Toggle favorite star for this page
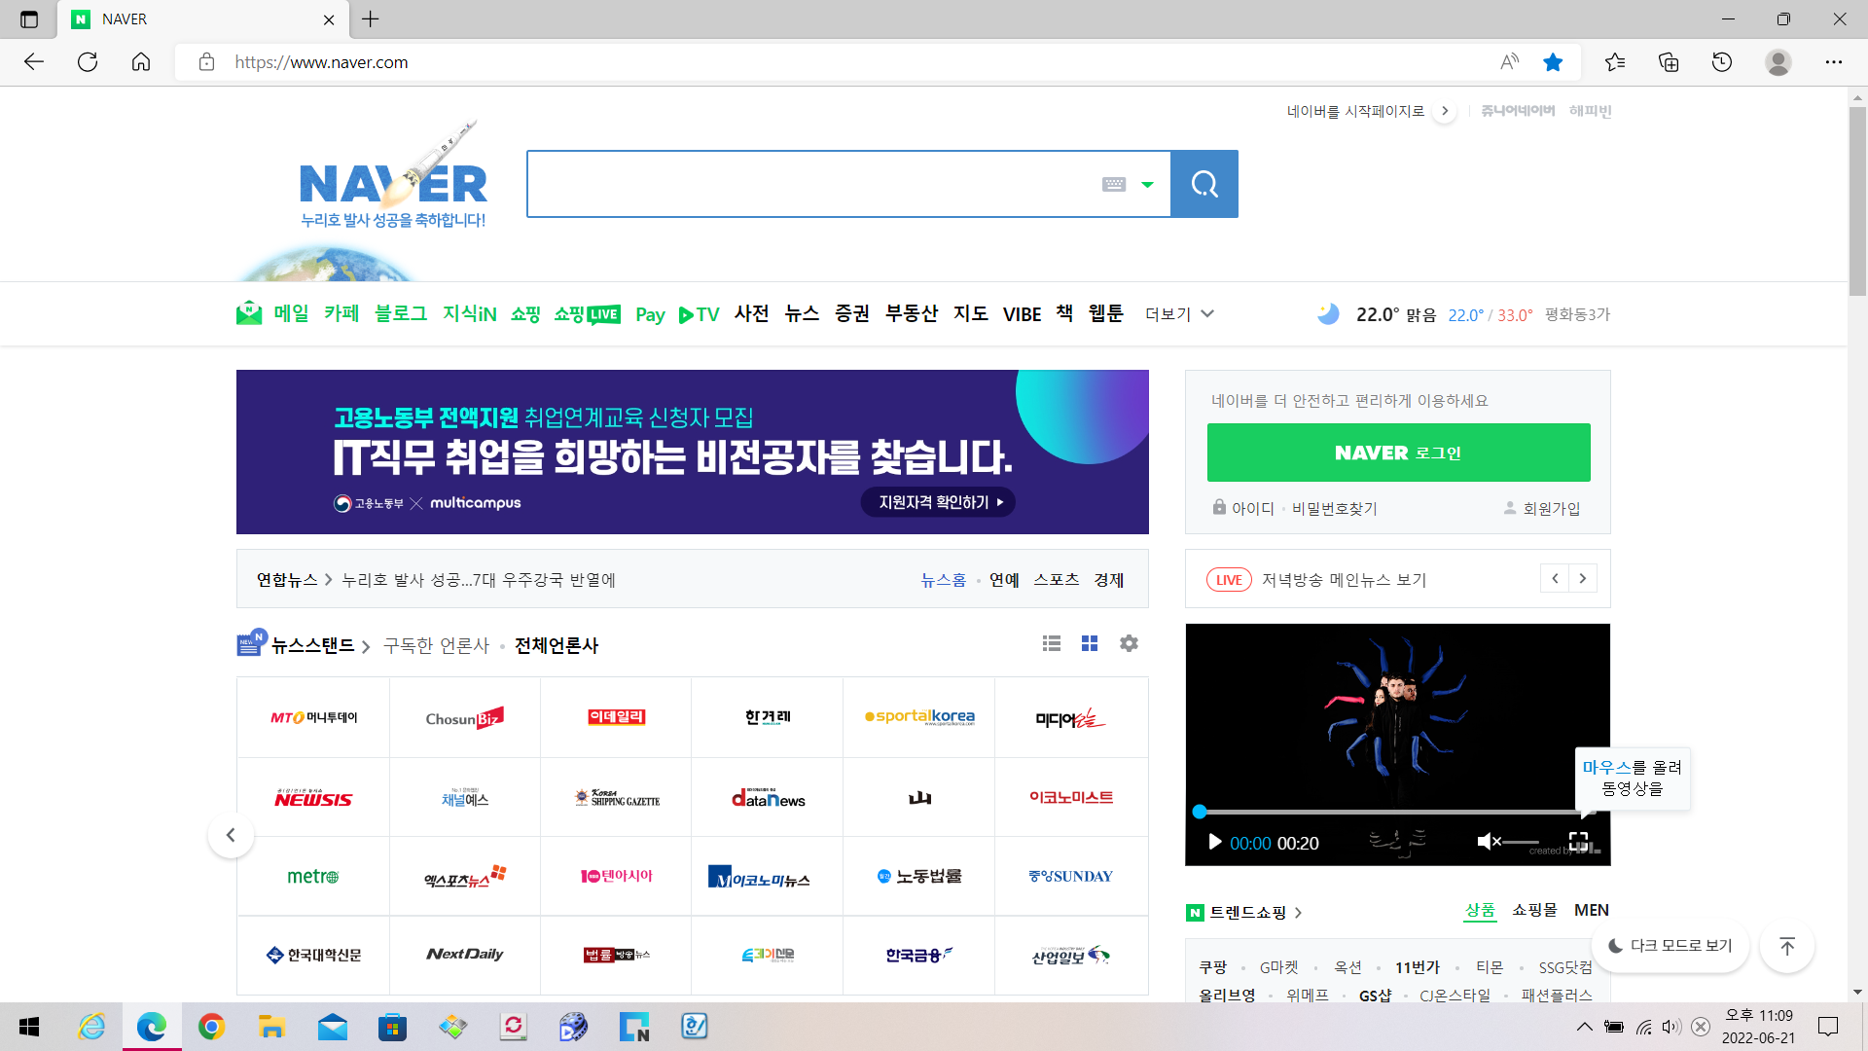 [x=1553, y=62]
